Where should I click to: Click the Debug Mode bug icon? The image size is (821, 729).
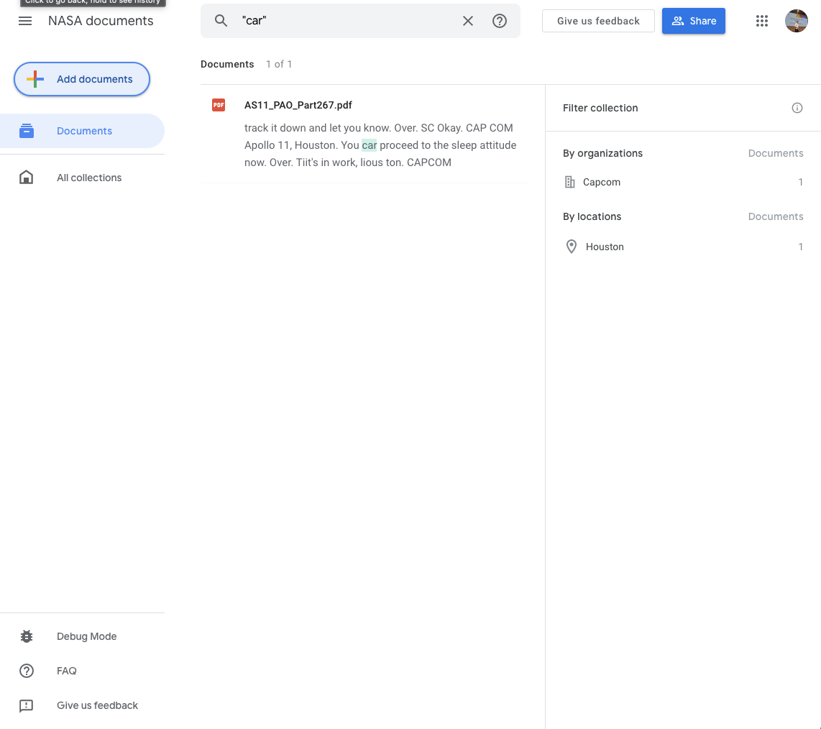27,636
